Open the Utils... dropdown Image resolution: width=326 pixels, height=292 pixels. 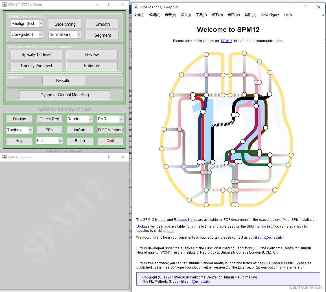pos(49,141)
